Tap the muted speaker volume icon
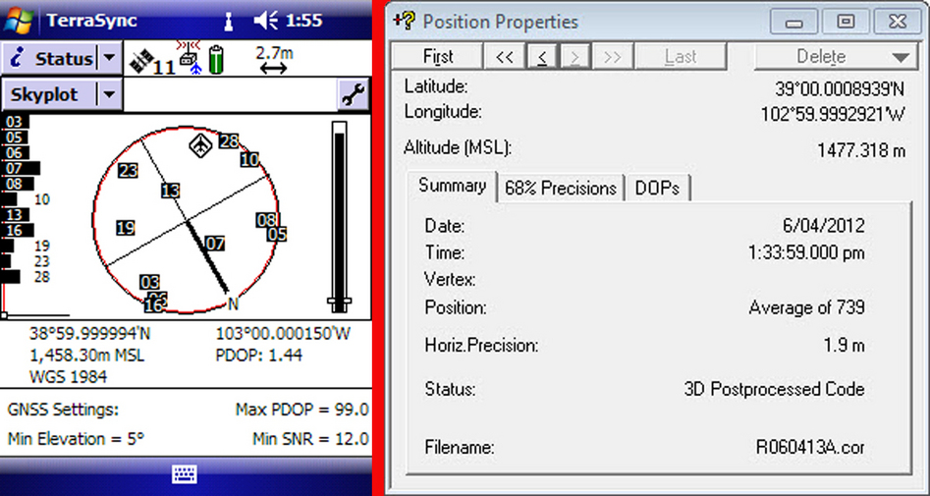 tap(265, 21)
